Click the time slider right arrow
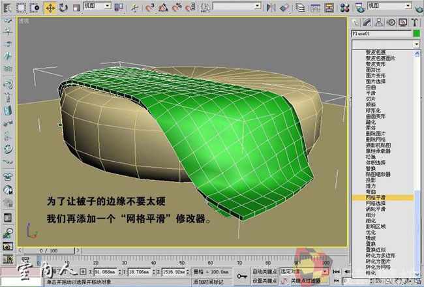This screenshot has height=287, width=424. 78,250
